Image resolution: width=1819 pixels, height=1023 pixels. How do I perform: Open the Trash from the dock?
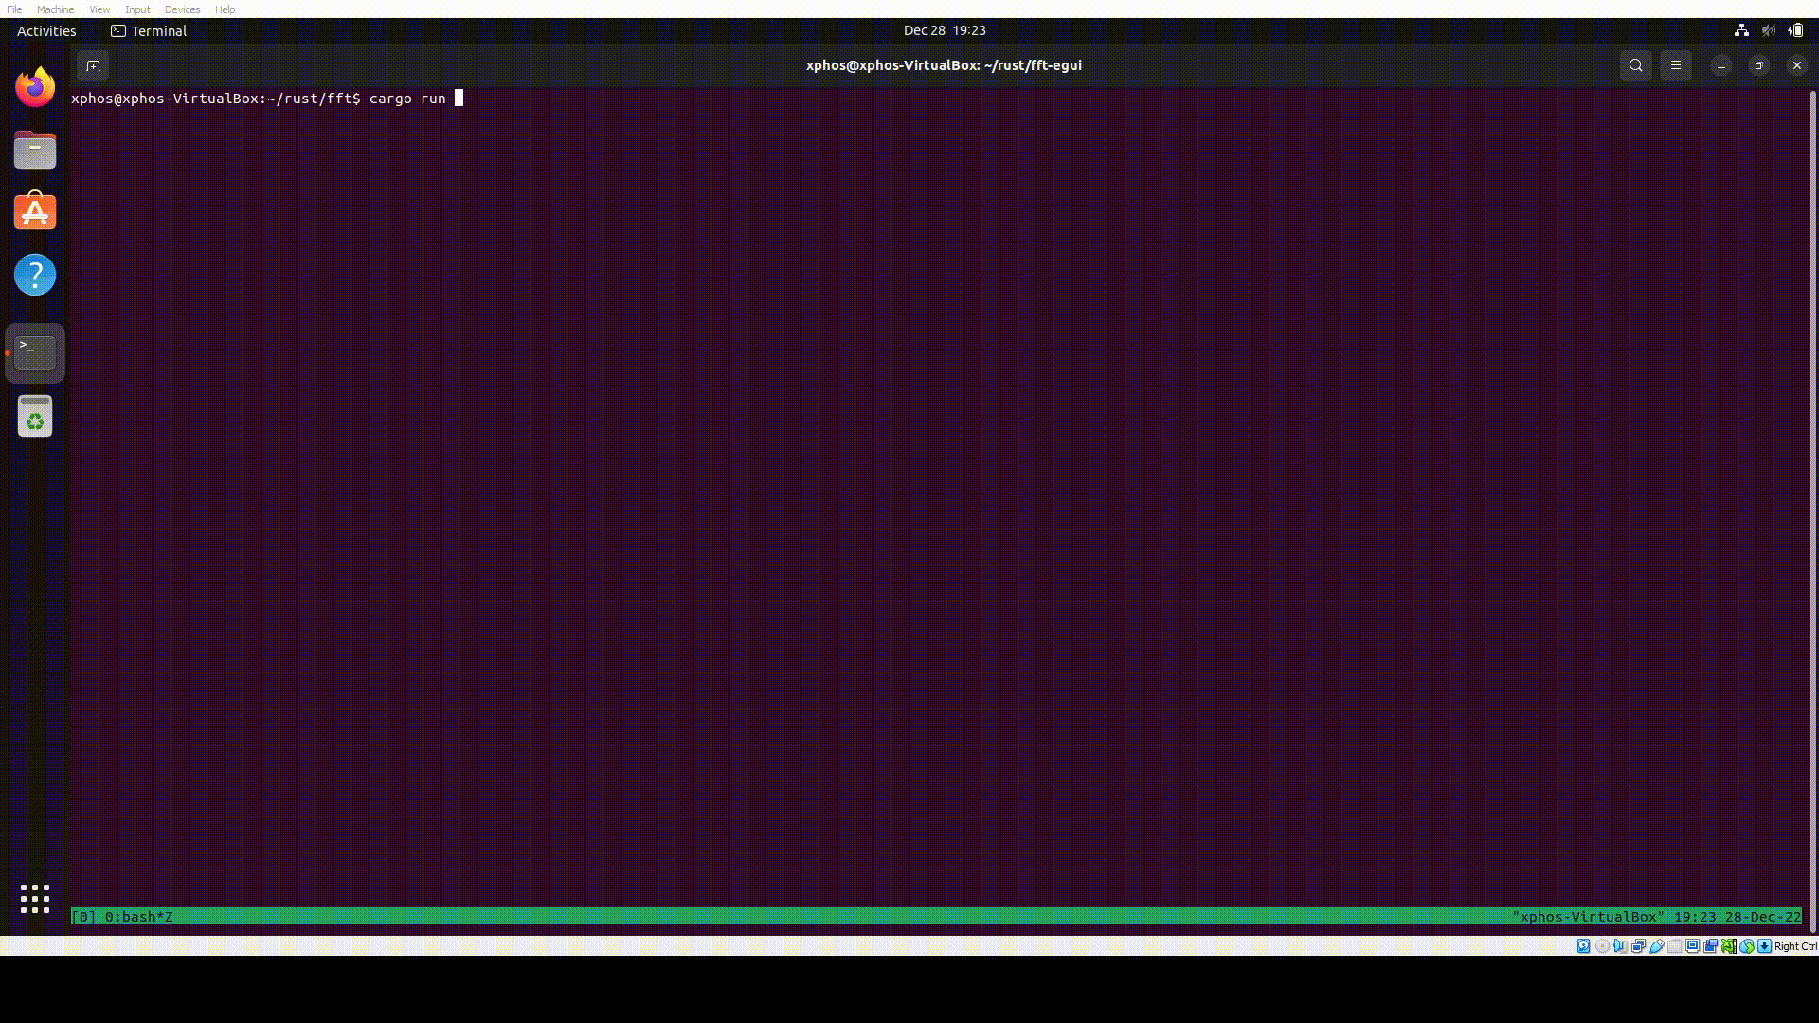pos(35,416)
